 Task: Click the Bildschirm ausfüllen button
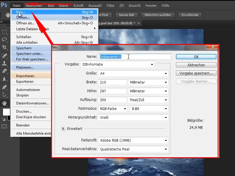point(158,15)
